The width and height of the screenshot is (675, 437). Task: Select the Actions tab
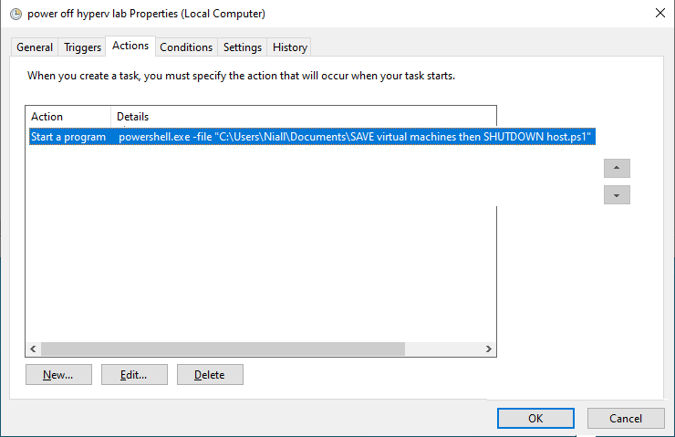[130, 46]
